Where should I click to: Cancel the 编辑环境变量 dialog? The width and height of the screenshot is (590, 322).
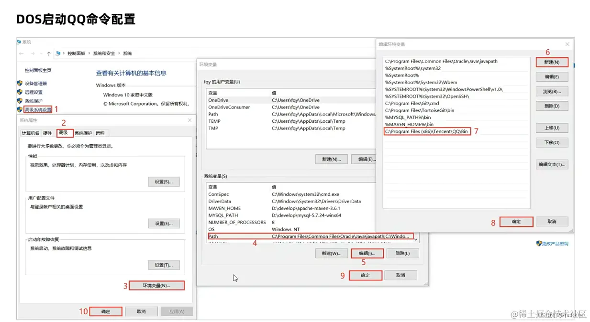[x=552, y=222]
